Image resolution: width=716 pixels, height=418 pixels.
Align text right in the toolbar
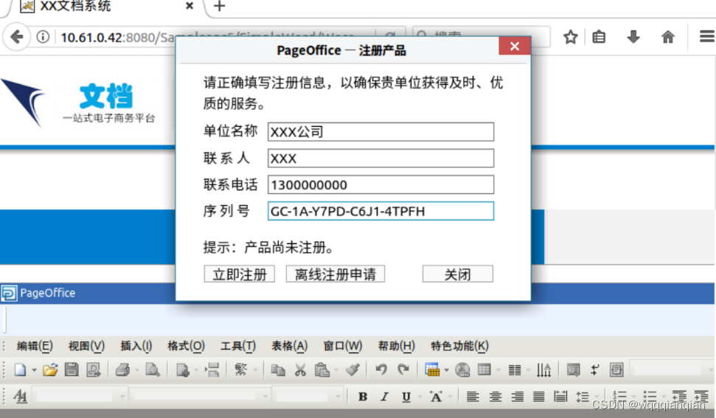tap(517, 397)
